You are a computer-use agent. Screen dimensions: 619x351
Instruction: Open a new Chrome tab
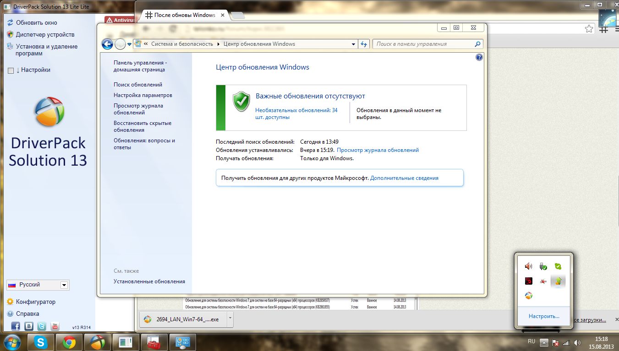coord(237,16)
